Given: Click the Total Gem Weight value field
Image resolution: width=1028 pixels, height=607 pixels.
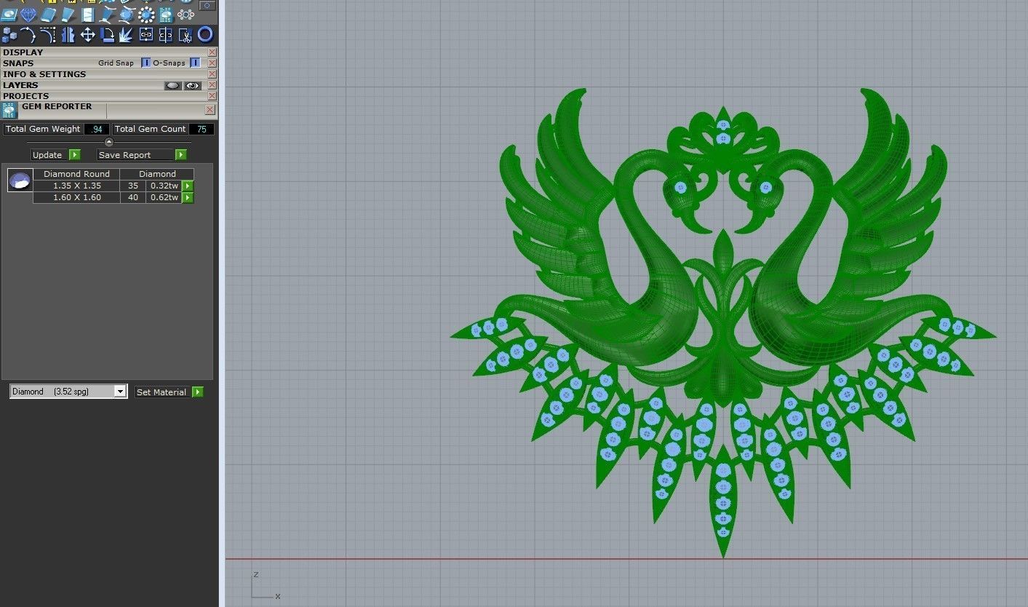Looking at the screenshot, I should (x=97, y=129).
